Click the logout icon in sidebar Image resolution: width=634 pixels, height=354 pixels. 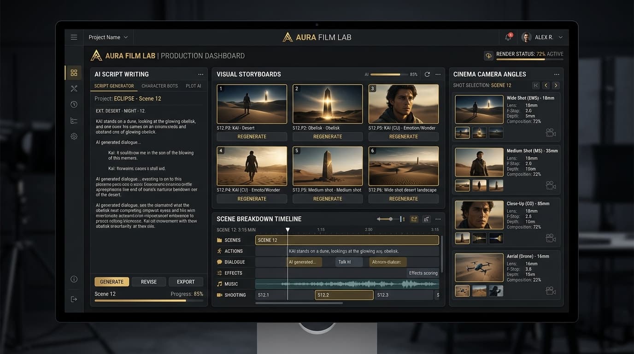(x=74, y=299)
